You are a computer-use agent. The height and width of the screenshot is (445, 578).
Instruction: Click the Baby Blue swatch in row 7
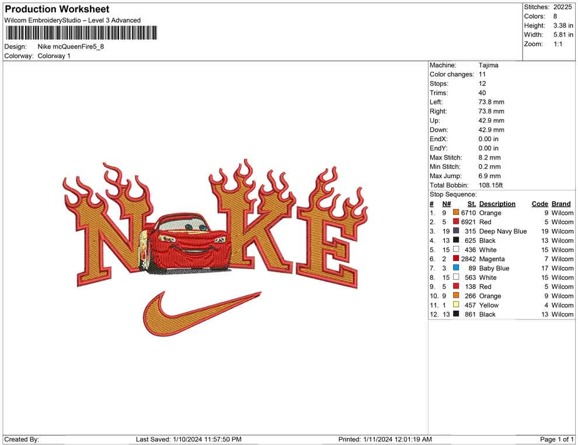[456, 267]
